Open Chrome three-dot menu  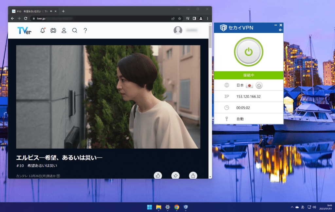pyautogui.click(x=207, y=19)
